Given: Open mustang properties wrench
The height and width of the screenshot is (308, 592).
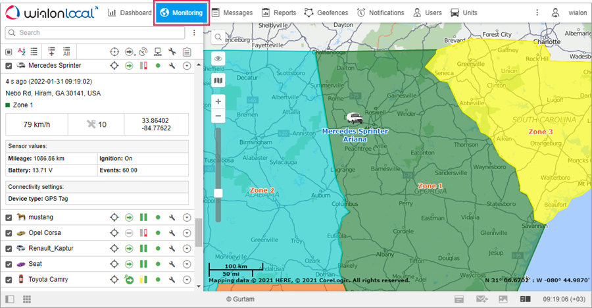Looking at the screenshot, I should click(x=172, y=217).
